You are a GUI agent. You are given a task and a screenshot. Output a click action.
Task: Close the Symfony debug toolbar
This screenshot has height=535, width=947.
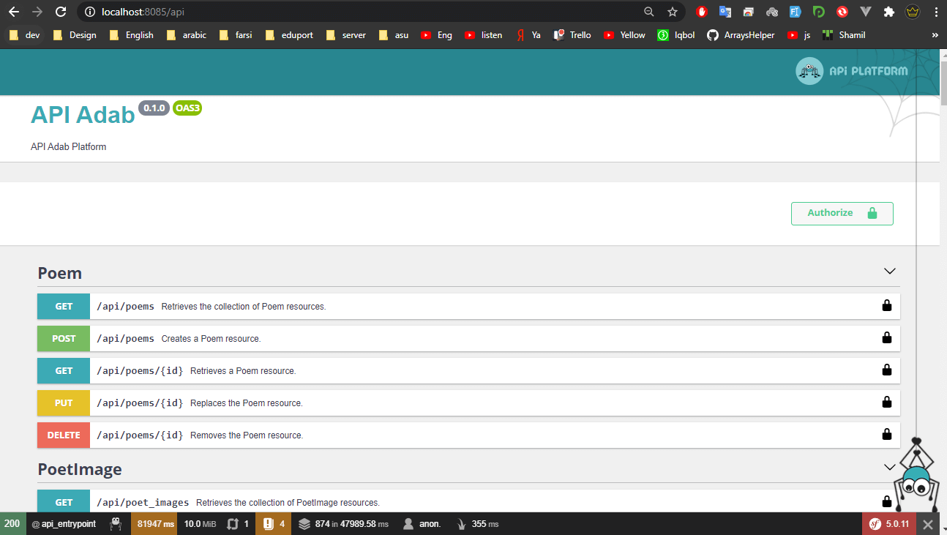pos(927,524)
